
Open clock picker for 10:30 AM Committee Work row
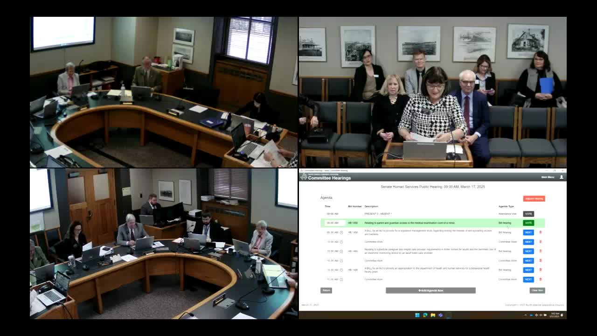(341, 260)
